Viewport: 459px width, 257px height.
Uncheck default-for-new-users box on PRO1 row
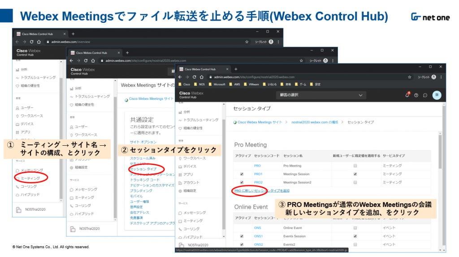tap(355, 174)
